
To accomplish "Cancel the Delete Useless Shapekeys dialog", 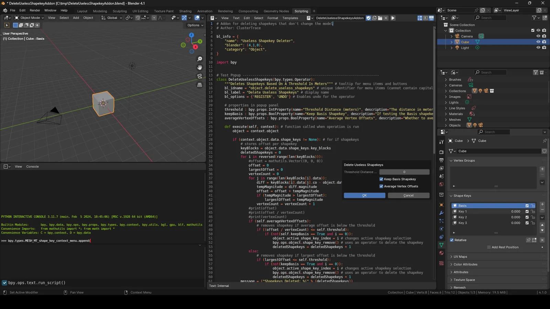I will [x=408, y=195].
